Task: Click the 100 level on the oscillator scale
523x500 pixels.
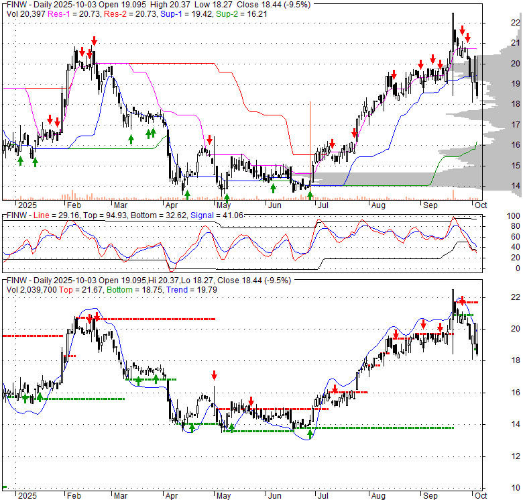Action: point(514,216)
